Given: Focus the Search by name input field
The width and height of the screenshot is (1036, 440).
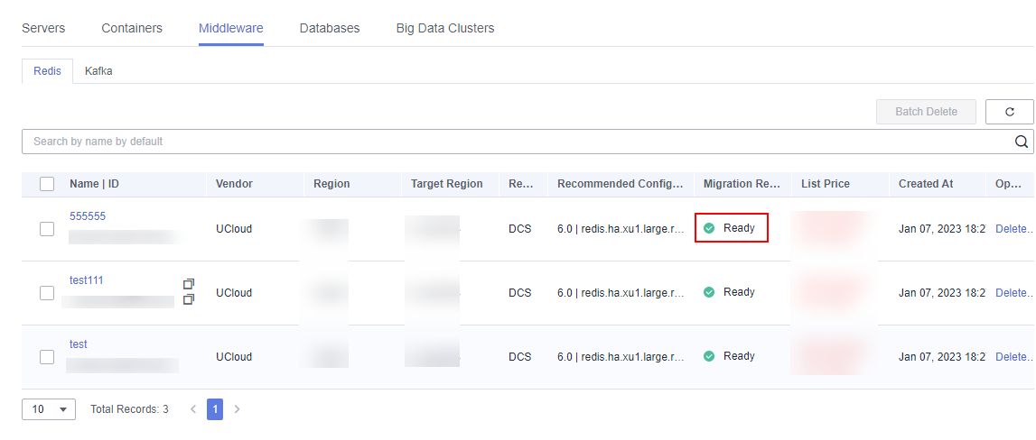Looking at the screenshot, I should [515, 142].
